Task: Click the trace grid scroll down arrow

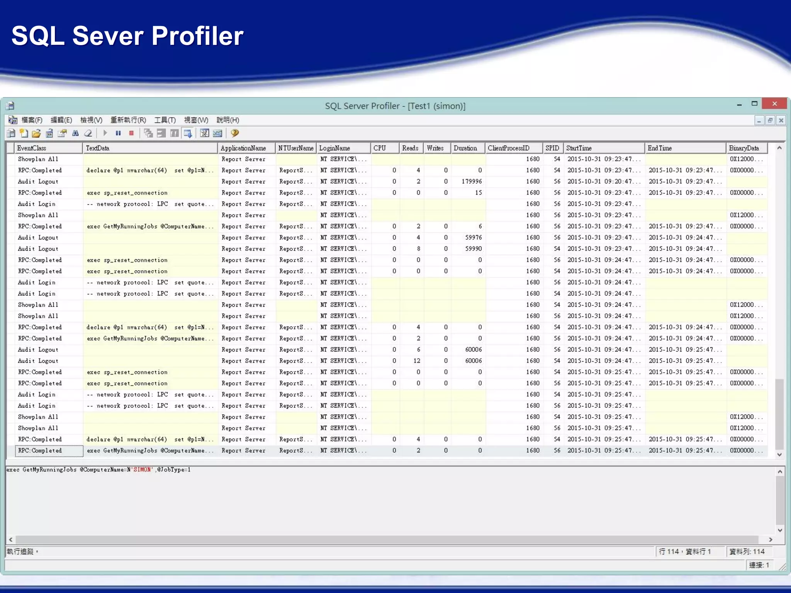Action: pos(779,454)
